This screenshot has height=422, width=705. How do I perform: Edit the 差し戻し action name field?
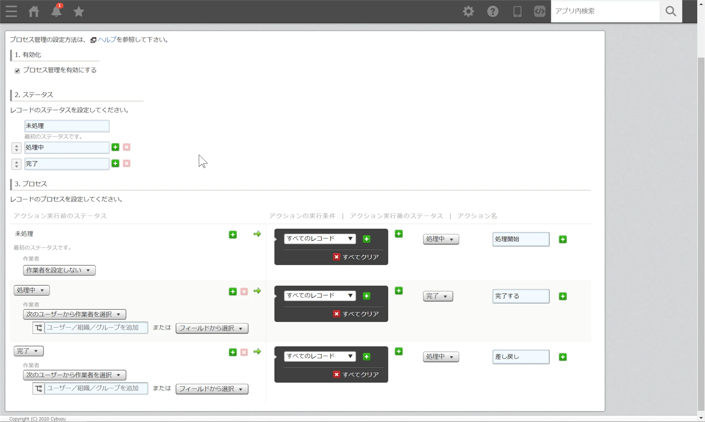pos(521,357)
